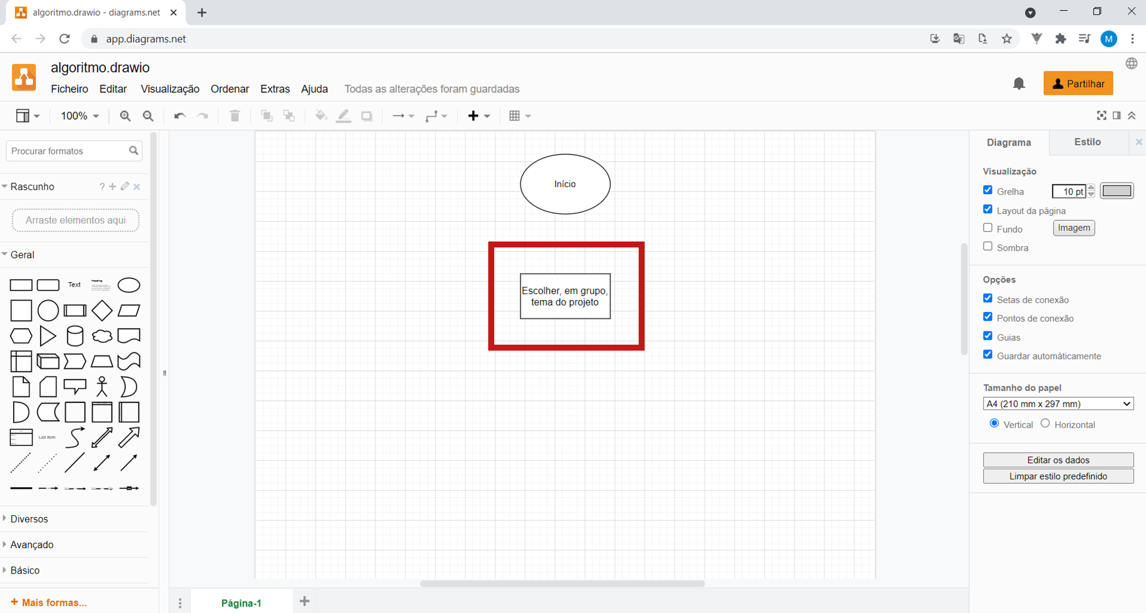Select the callout speech bubble shape

75,386
